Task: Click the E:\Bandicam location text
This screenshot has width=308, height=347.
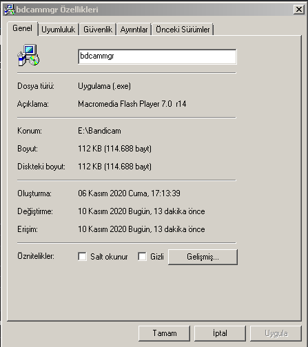Action: 99,131
